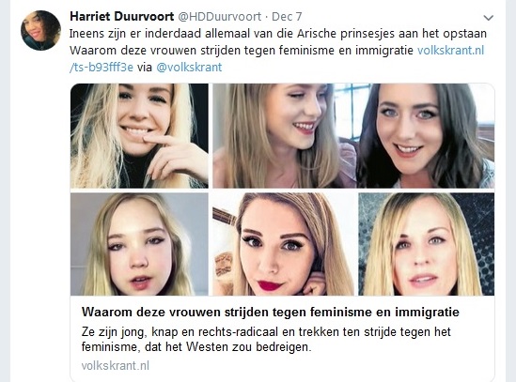The image size is (516, 382).
Task: Open card headline 'Waarom deze vrouwen strijden'
Action: pyautogui.click(x=270, y=312)
